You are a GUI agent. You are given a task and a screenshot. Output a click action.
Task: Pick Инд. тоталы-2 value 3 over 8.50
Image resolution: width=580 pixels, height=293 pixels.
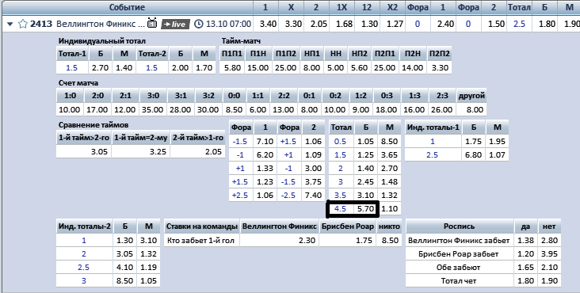tap(124, 281)
